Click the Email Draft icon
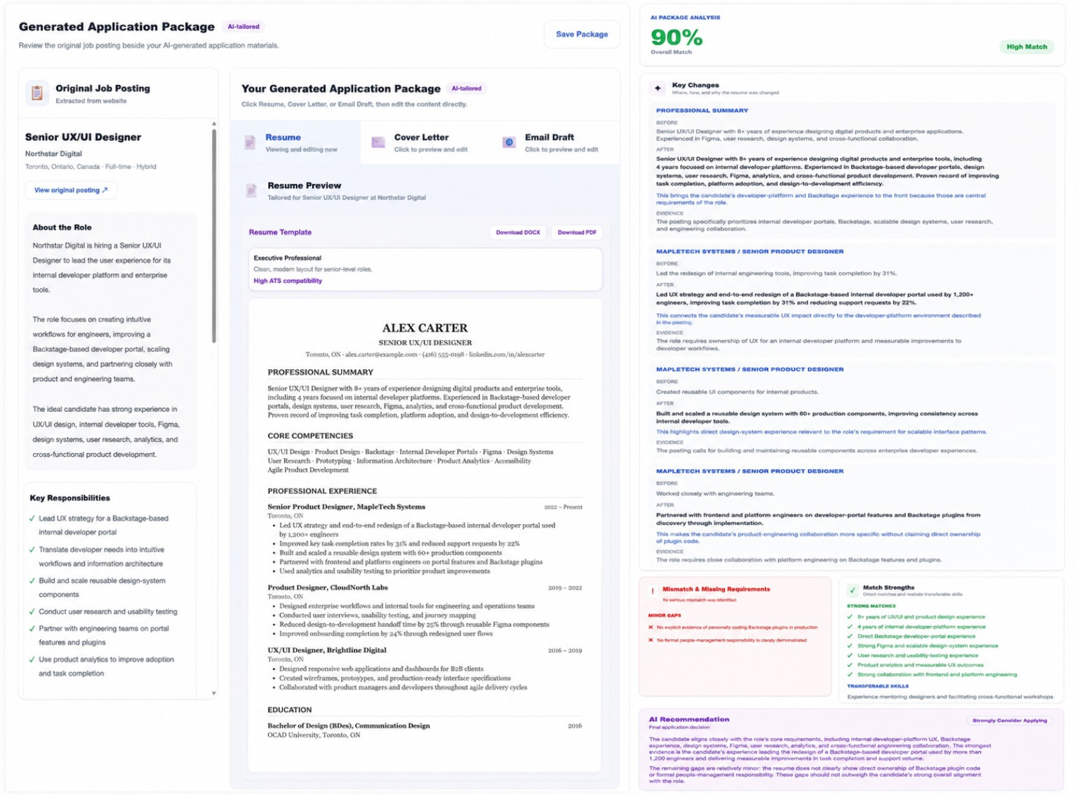 pyautogui.click(x=509, y=142)
